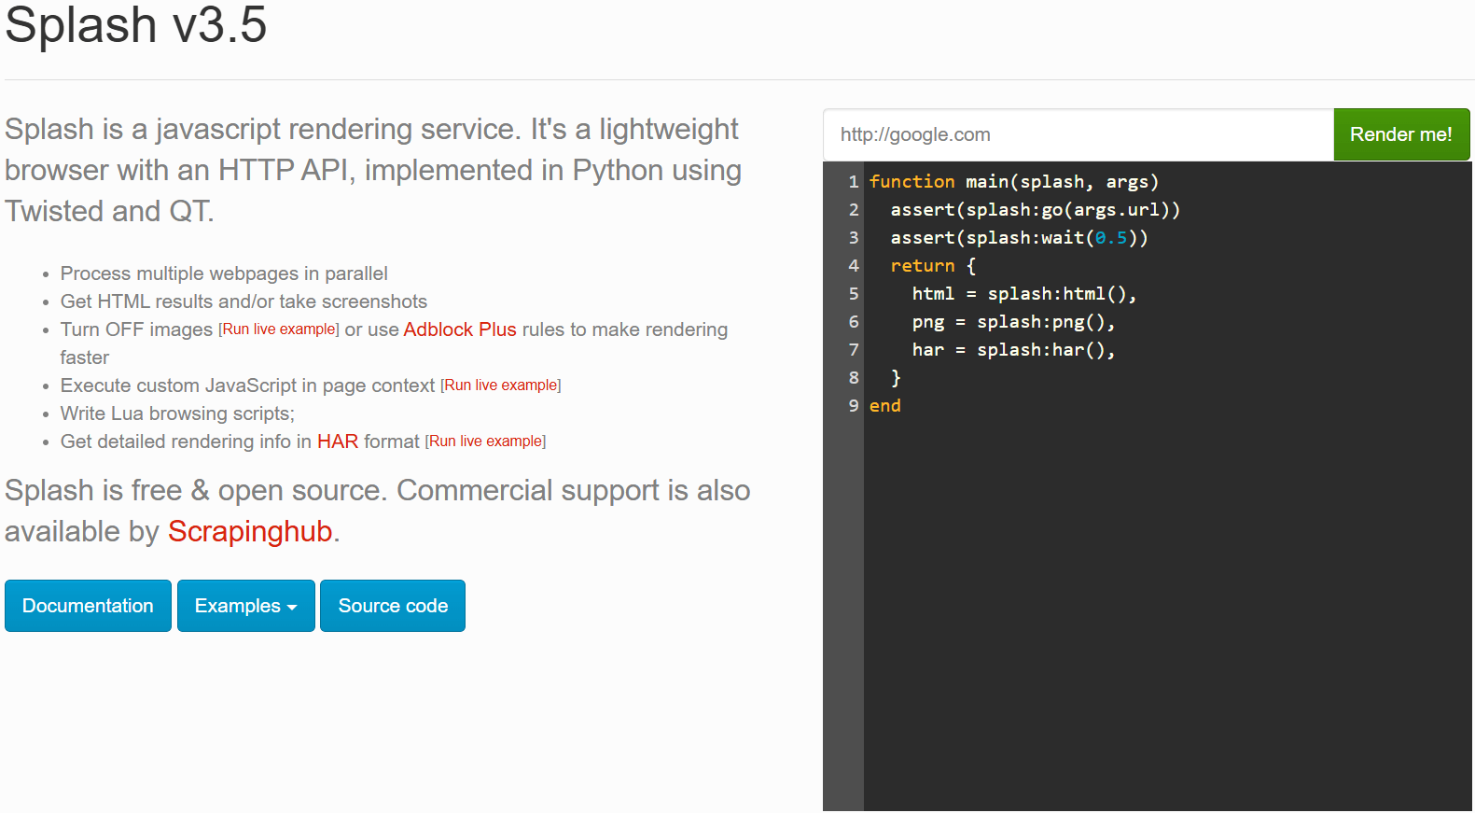Viewport: 1475px width, 813px height.
Task: Run live example for HAR rendering info
Action: [486, 442]
